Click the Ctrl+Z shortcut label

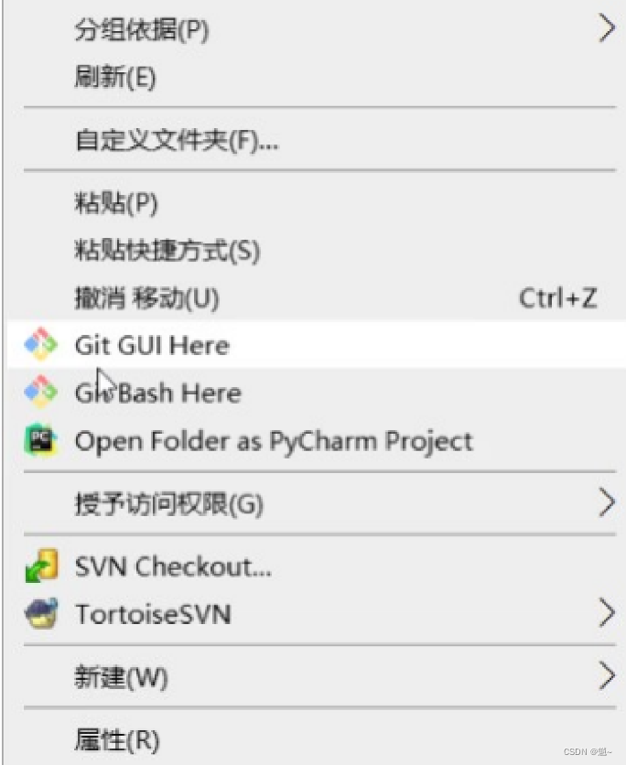[558, 297]
